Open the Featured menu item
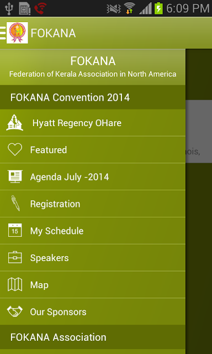 pos(93,150)
